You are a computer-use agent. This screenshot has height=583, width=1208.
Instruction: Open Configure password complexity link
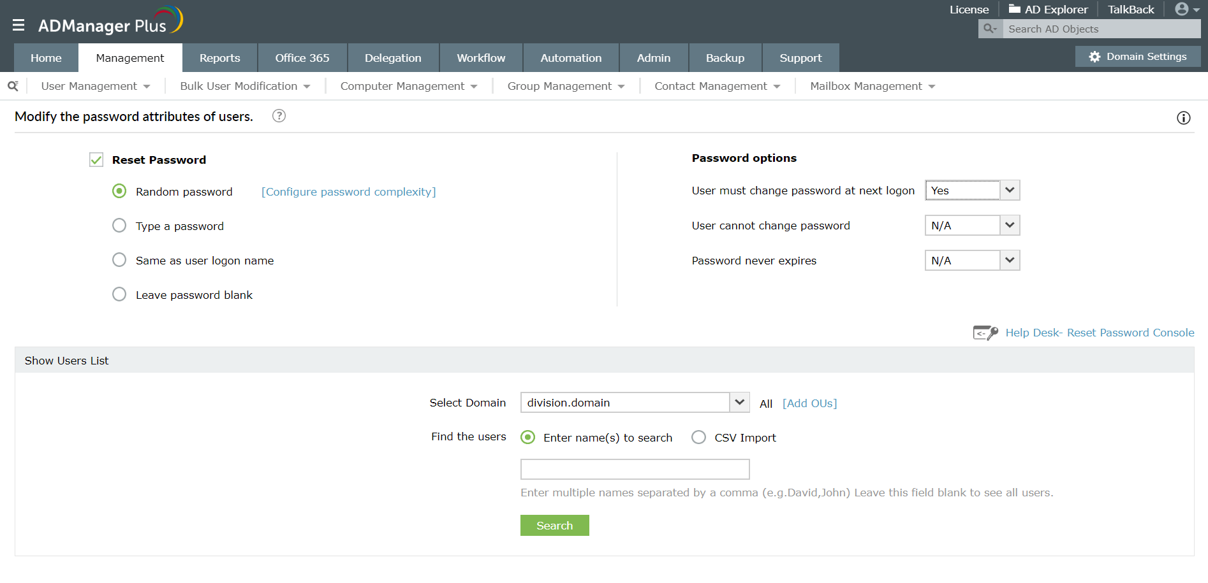pyautogui.click(x=348, y=192)
